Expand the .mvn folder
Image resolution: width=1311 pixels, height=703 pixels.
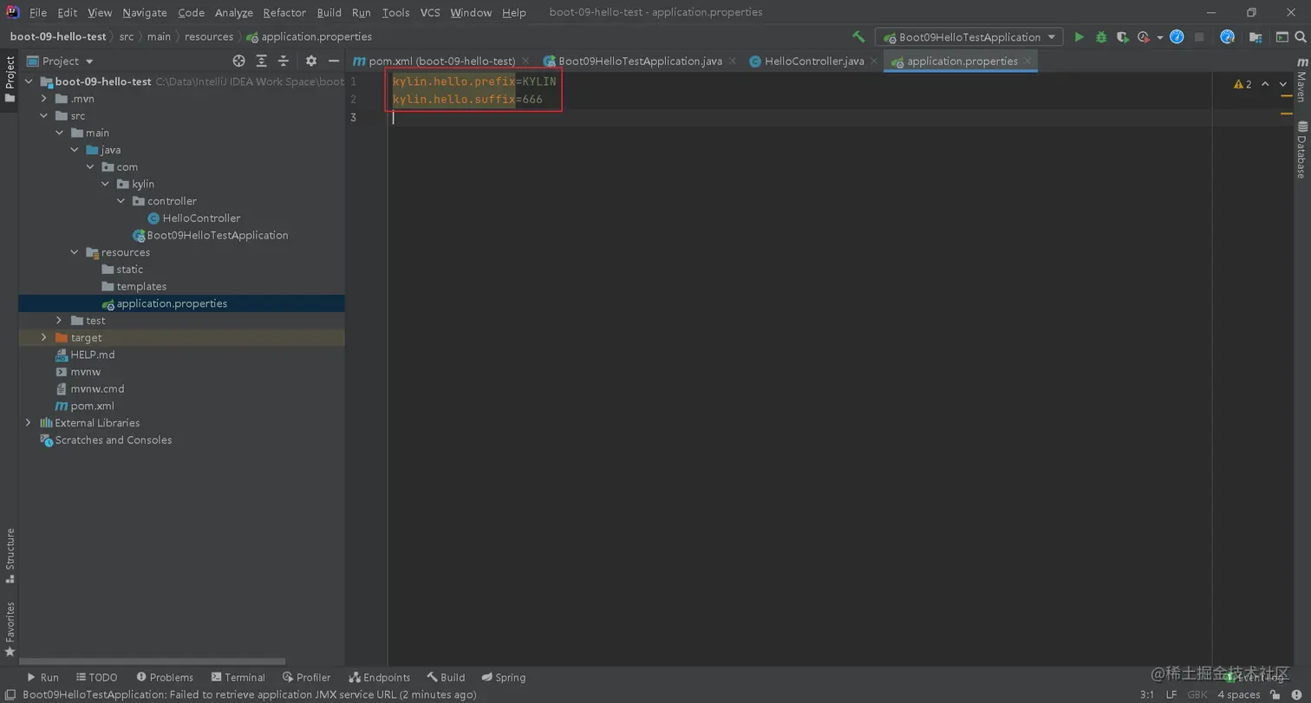click(44, 99)
